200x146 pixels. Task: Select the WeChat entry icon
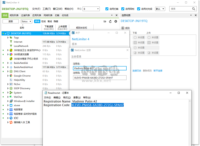(11, 97)
